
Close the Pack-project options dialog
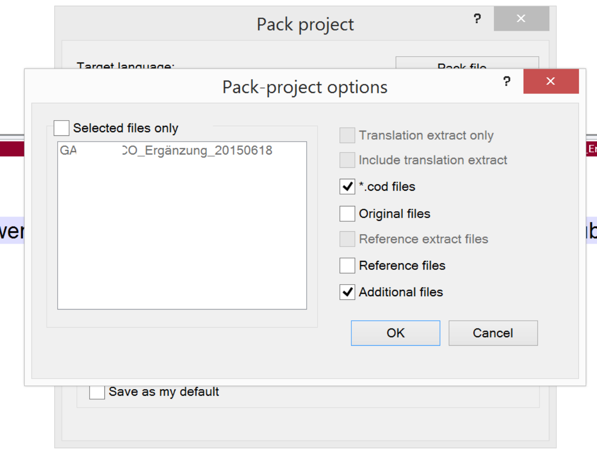[551, 82]
